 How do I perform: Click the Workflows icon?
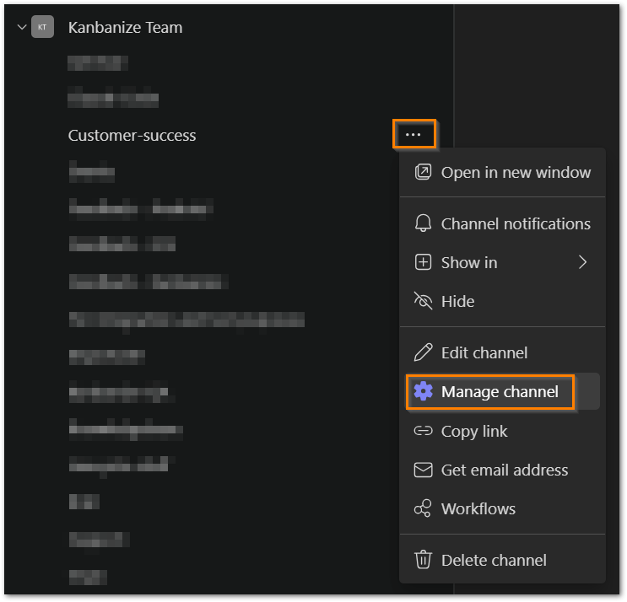pos(423,508)
